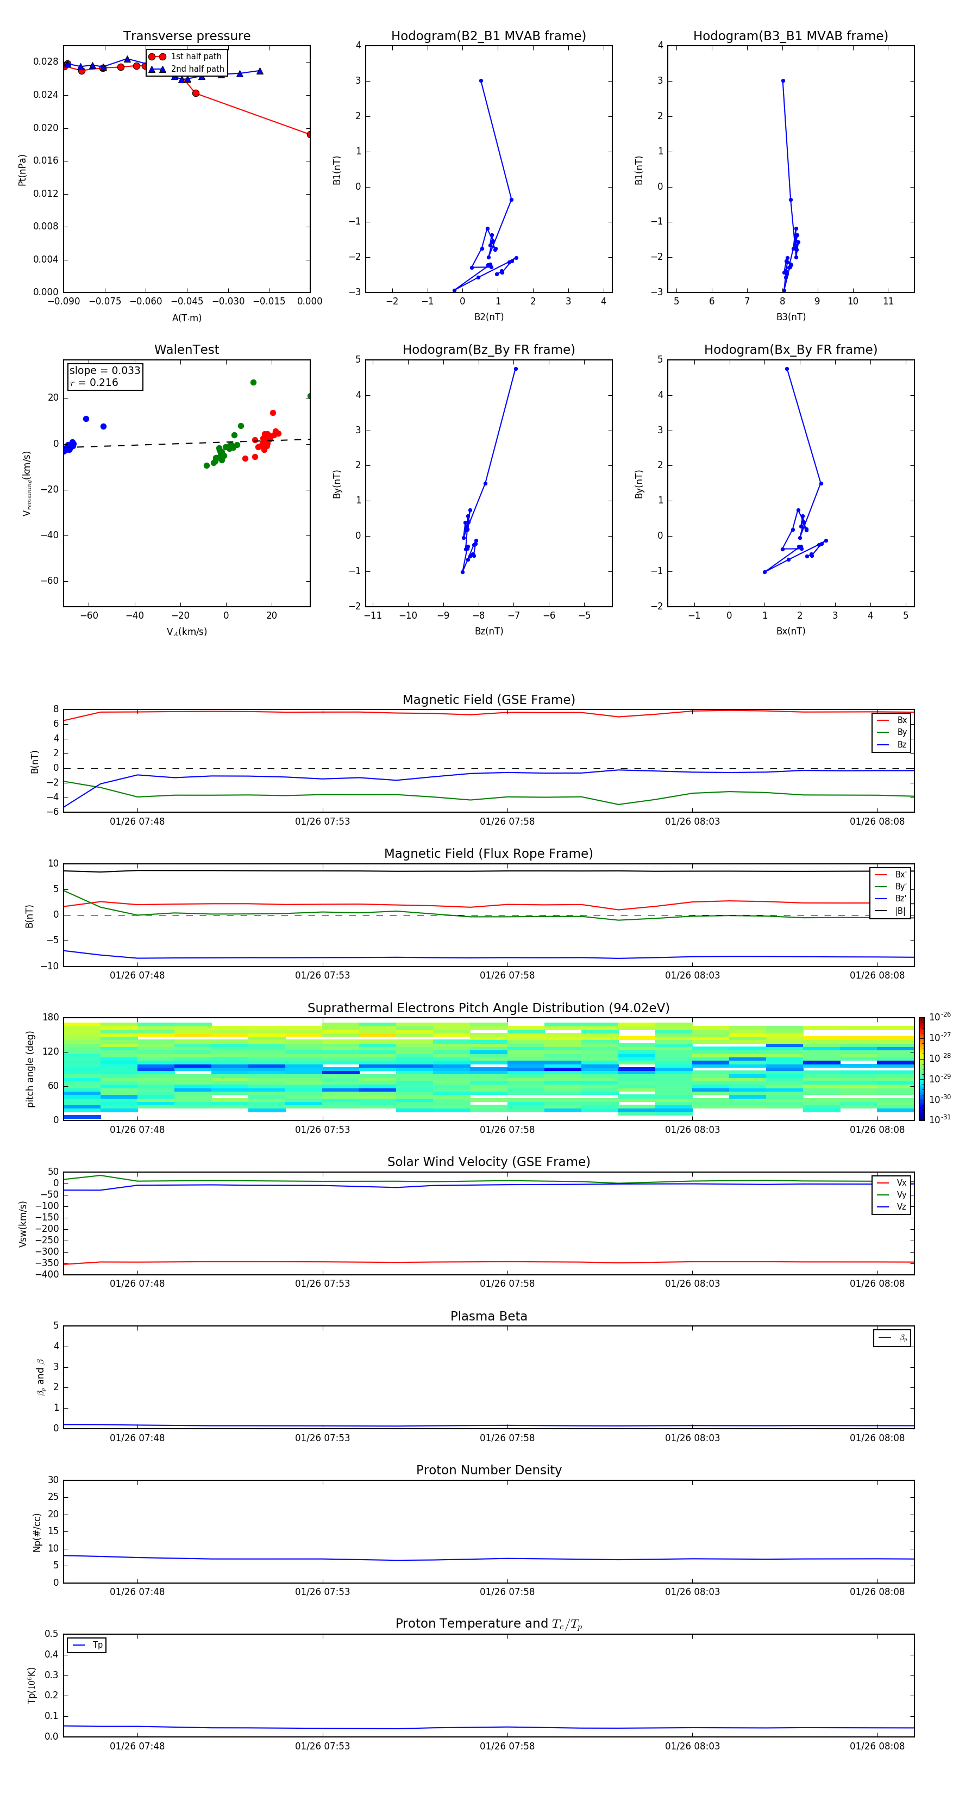Click the "B2(nT)" x-axis label
Screen dimensions: 978x1794
click(488, 317)
